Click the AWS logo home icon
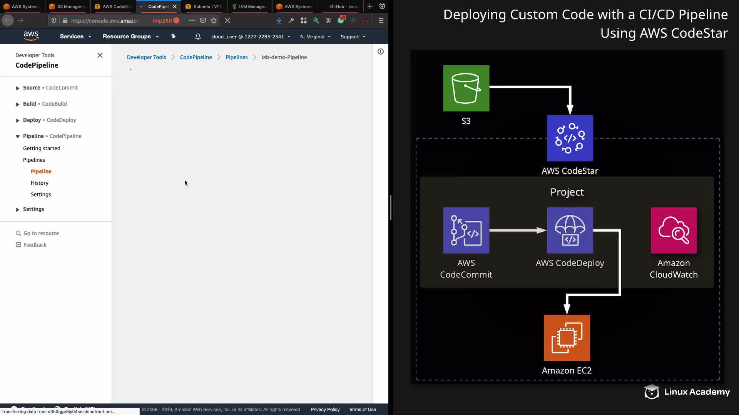The image size is (739, 415). pos(31,36)
